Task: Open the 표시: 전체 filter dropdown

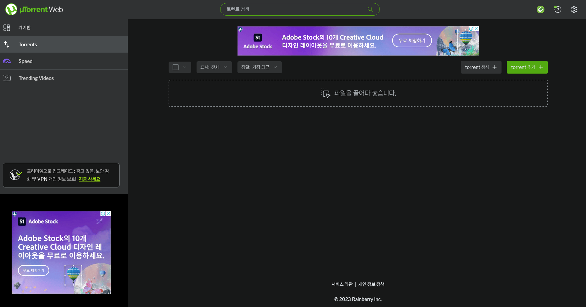Action: click(x=214, y=67)
